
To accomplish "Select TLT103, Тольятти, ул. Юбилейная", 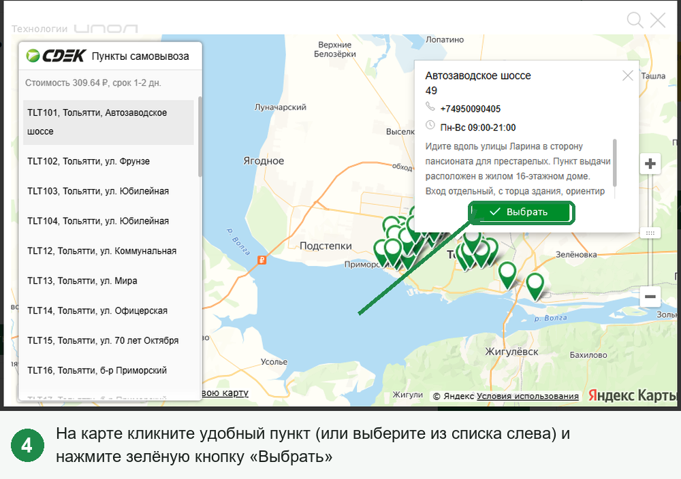I will click(x=108, y=191).
